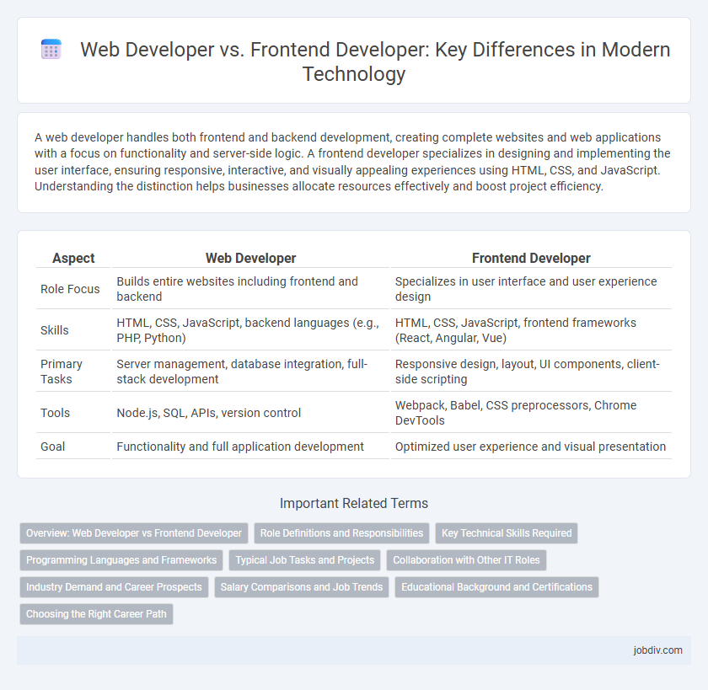Select the 'Aspect' column header
This screenshot has height=690, width=708.
click(x=73, y=258)
